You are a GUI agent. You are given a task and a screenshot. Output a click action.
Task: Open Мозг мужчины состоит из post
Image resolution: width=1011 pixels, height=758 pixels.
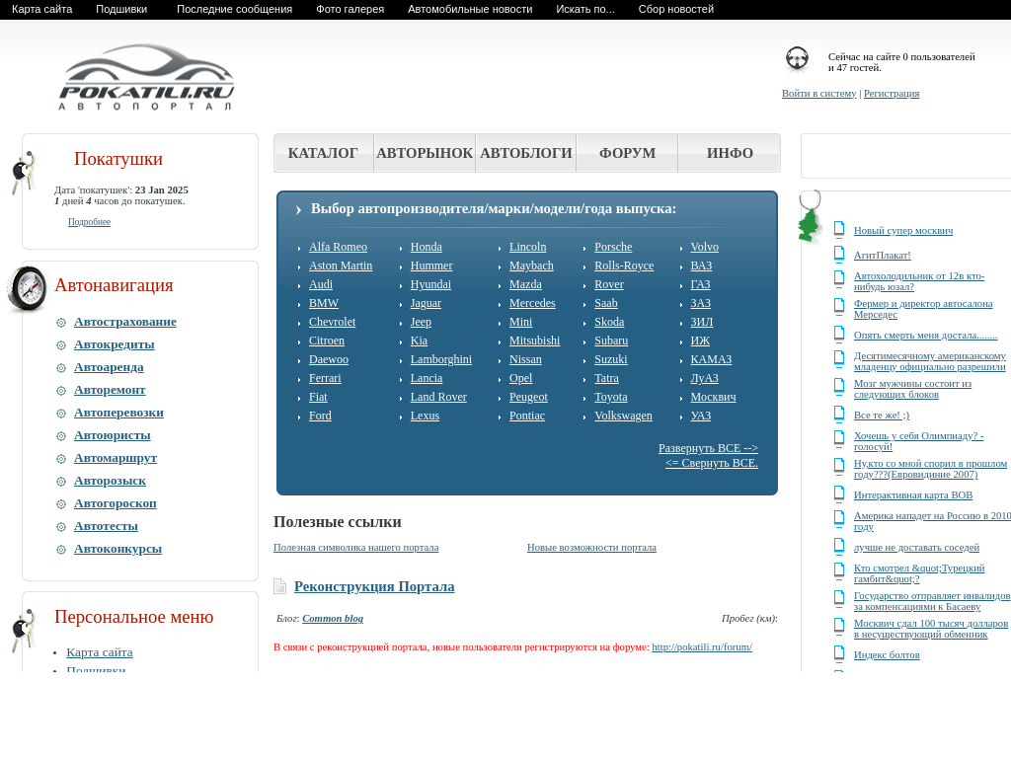912,389
